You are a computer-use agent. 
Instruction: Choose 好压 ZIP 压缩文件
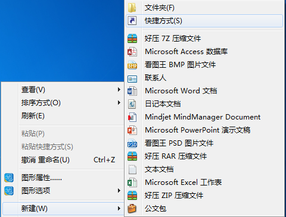(204, 196)
